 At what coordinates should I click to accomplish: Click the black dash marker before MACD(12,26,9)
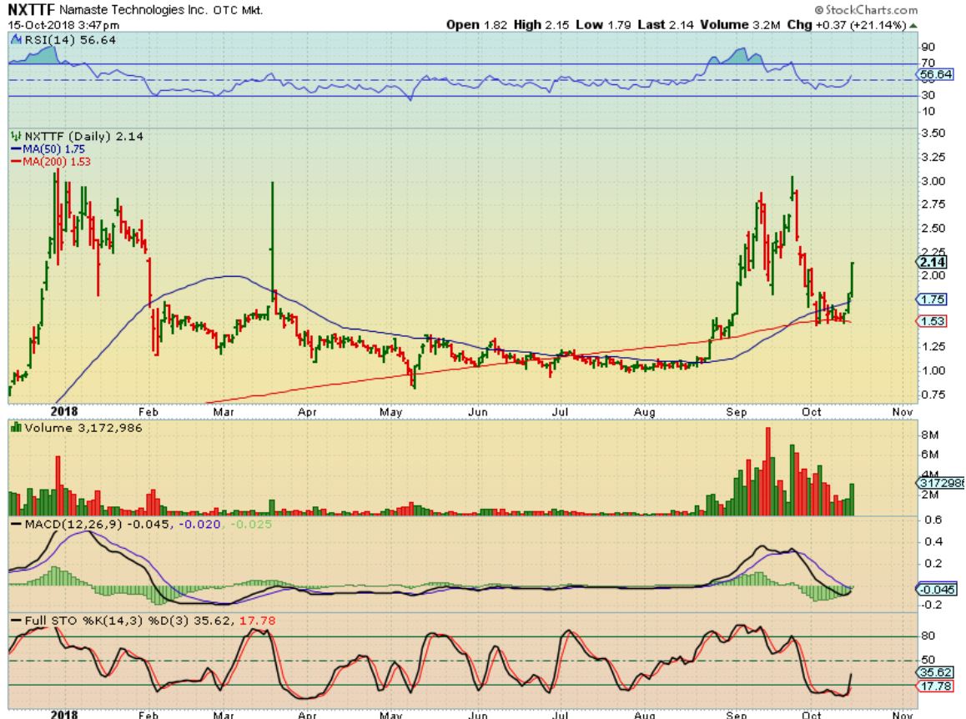(16, 525)
